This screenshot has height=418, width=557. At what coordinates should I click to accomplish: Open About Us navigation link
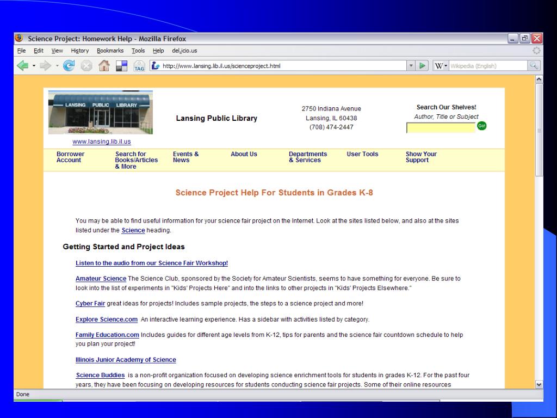244,154
